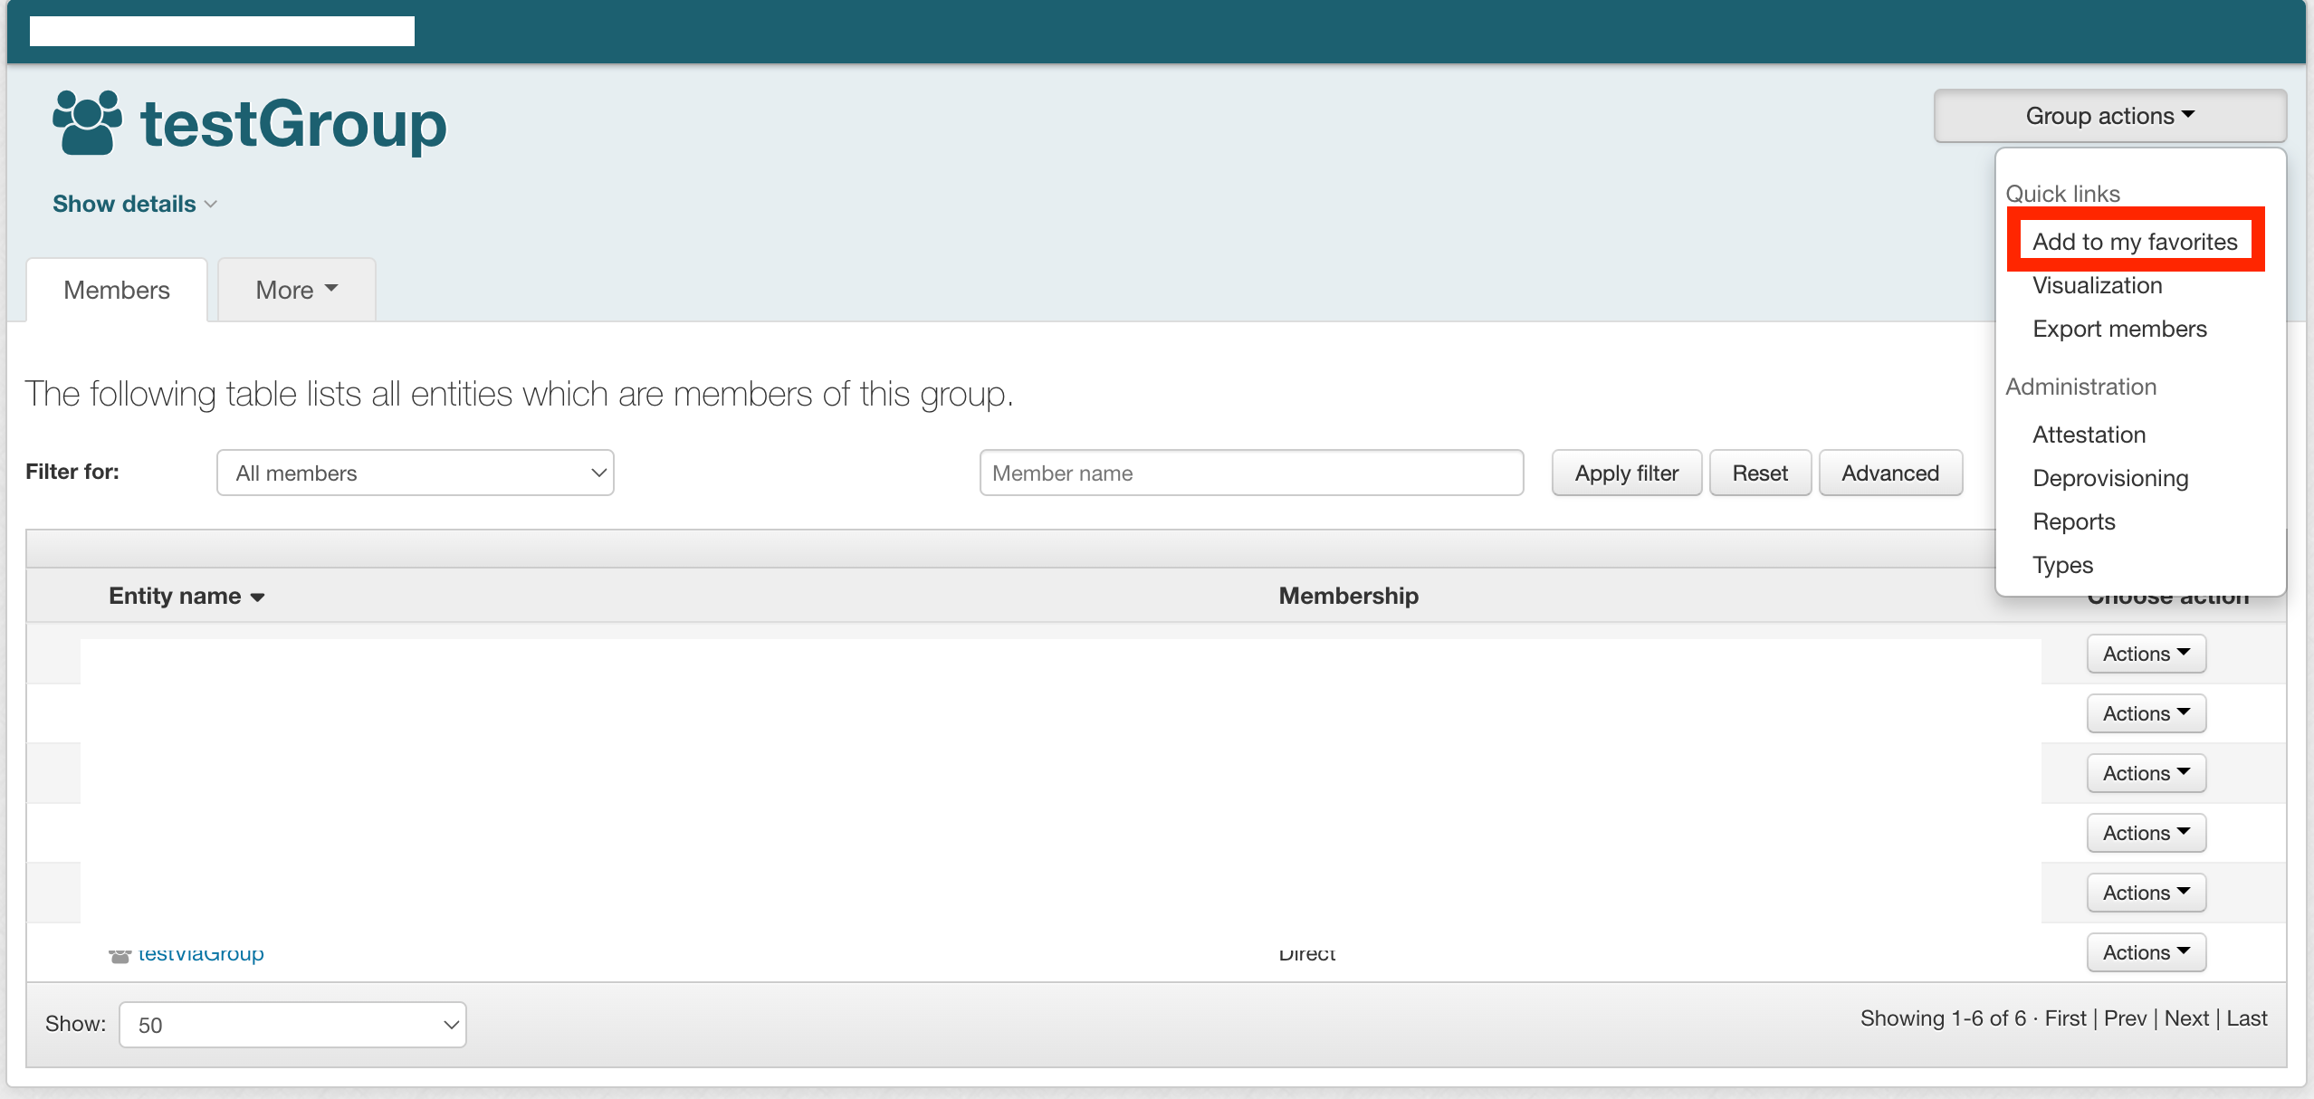
Task: Click the Advanced filter button
Action: pyautogui.click(x=1890, y=473)
